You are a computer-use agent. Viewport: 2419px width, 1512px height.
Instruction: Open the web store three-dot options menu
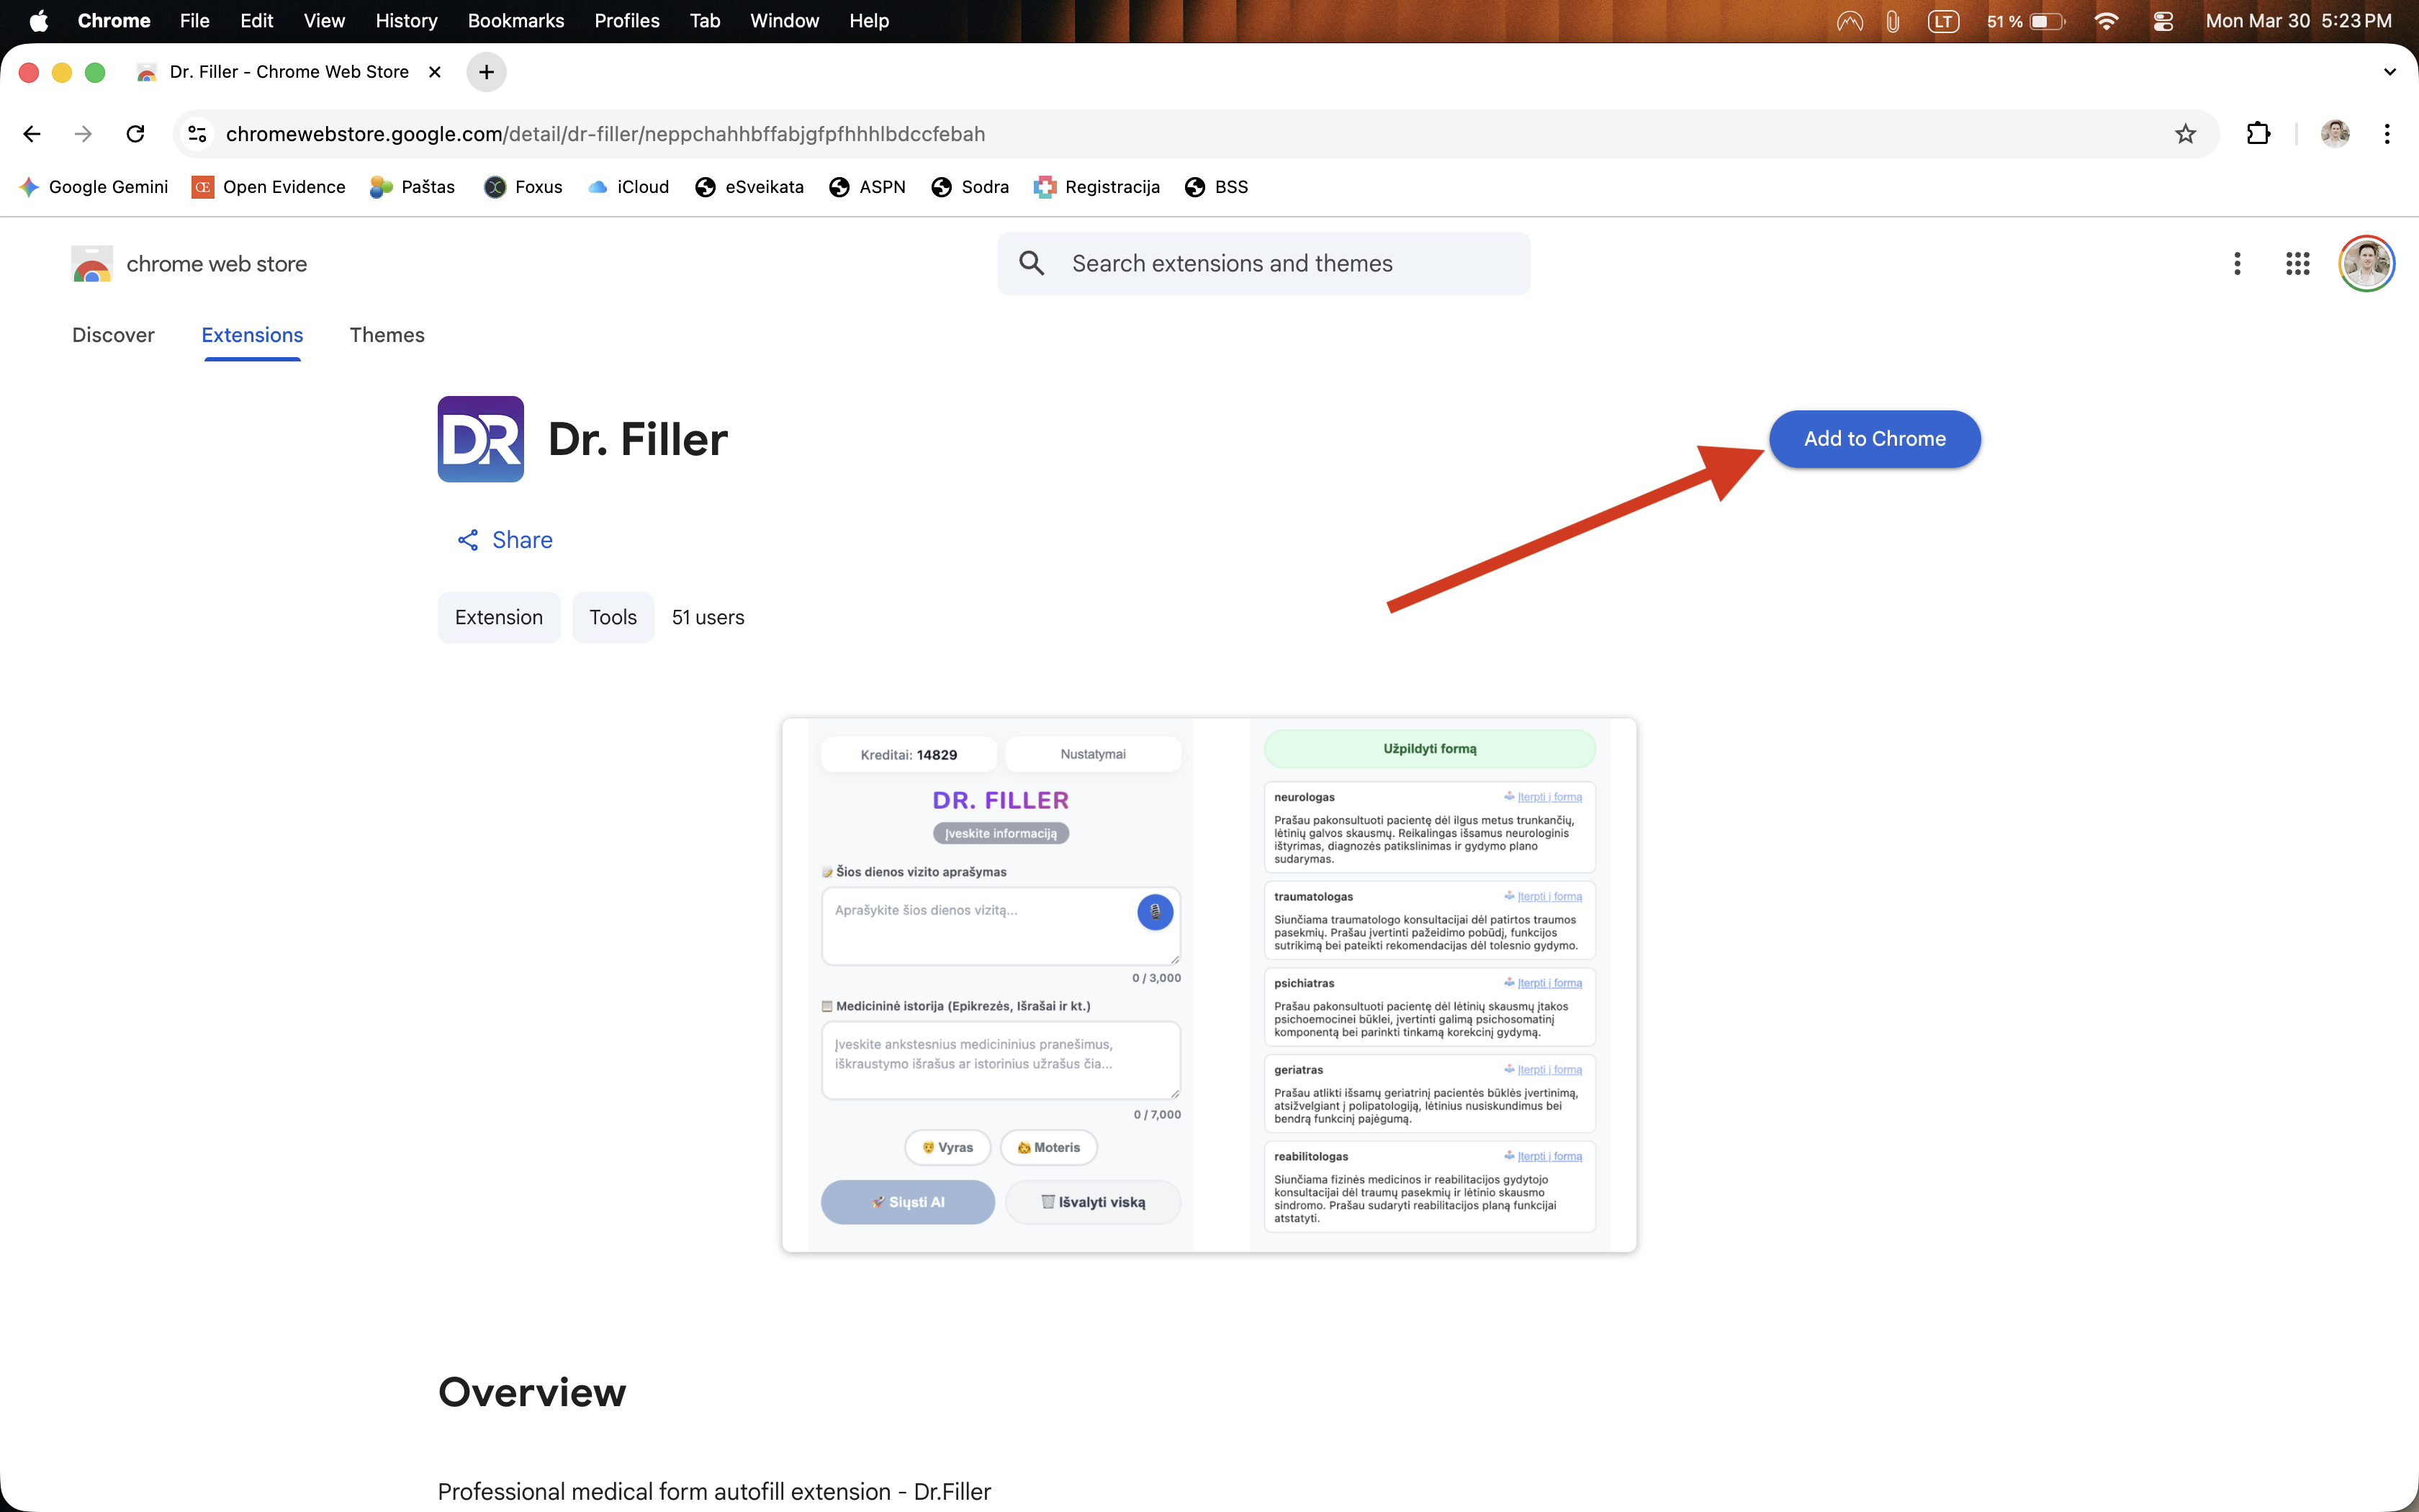[2237, 264]
